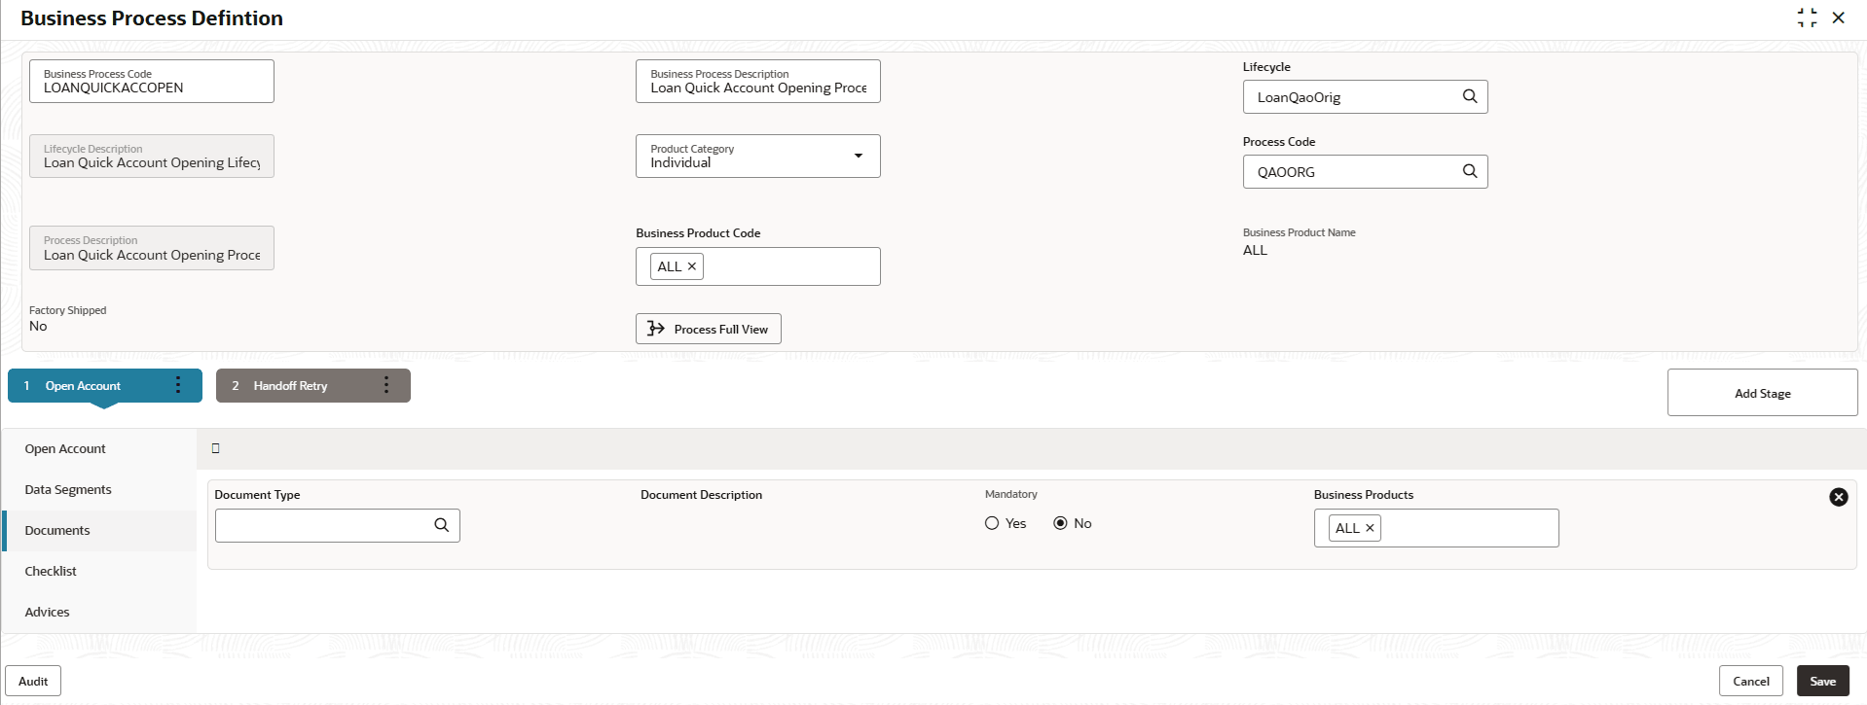Expand the Product Category dropdown
Screen dimensions: 1867x705
858,156
